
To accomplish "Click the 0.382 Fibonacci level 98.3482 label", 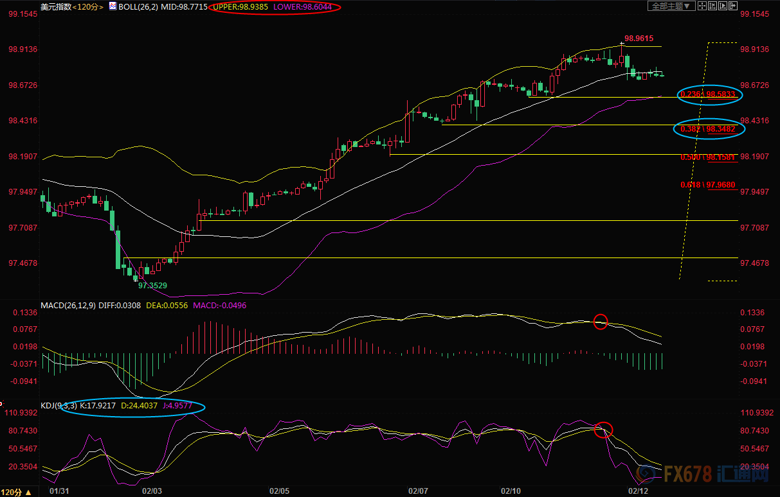I will 710,129.
